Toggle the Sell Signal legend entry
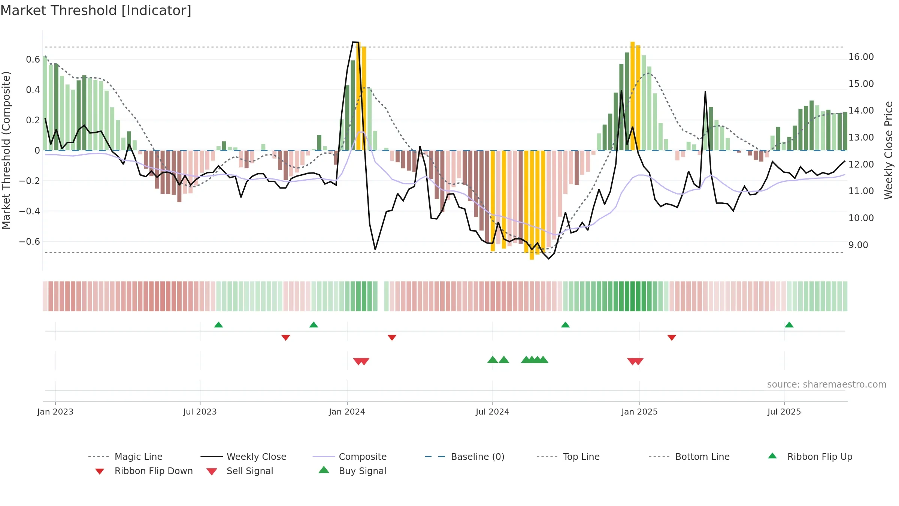Viewport: 899px width, 506px height. pos(240,471)
